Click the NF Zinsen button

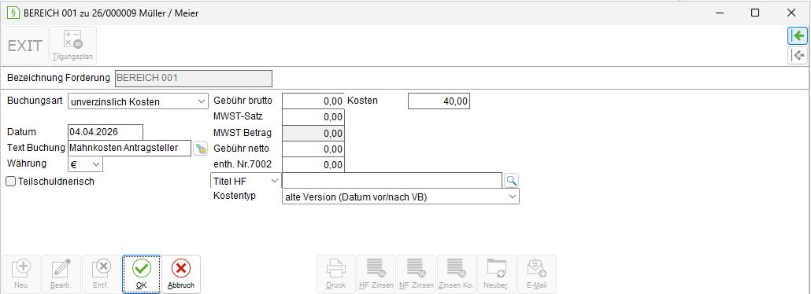tap(417, 274)
